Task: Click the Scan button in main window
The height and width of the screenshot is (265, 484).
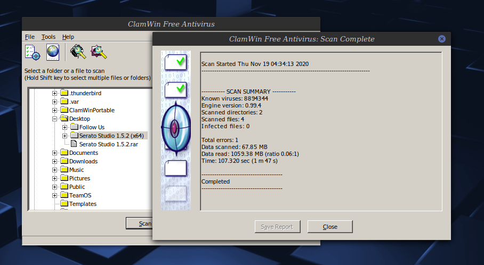Action: click(x=139, y=223)
